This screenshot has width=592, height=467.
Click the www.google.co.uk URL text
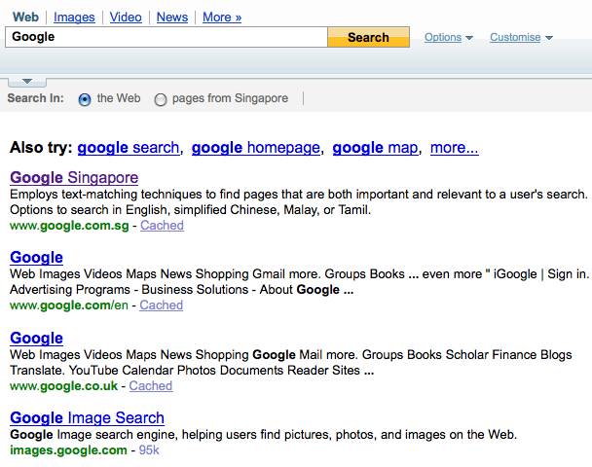click(64, 386)
